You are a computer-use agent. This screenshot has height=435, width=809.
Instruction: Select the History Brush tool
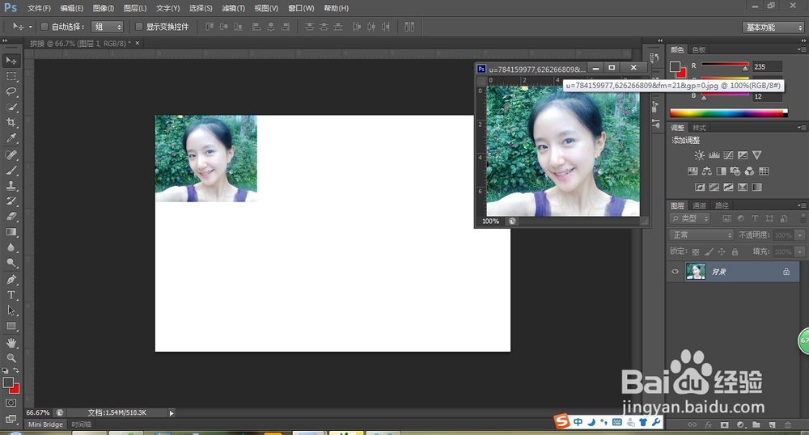(x=11, y=201)
